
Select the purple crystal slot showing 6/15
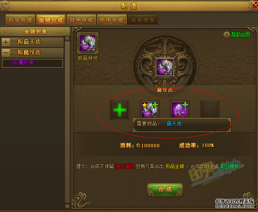(x=180, y=109)
